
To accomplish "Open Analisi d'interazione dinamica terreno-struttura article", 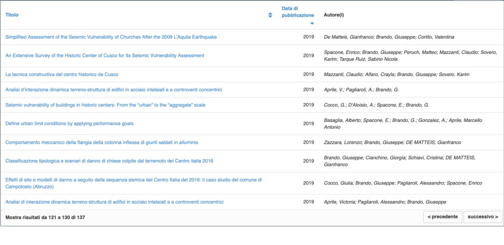I will (x=114, y=90).
